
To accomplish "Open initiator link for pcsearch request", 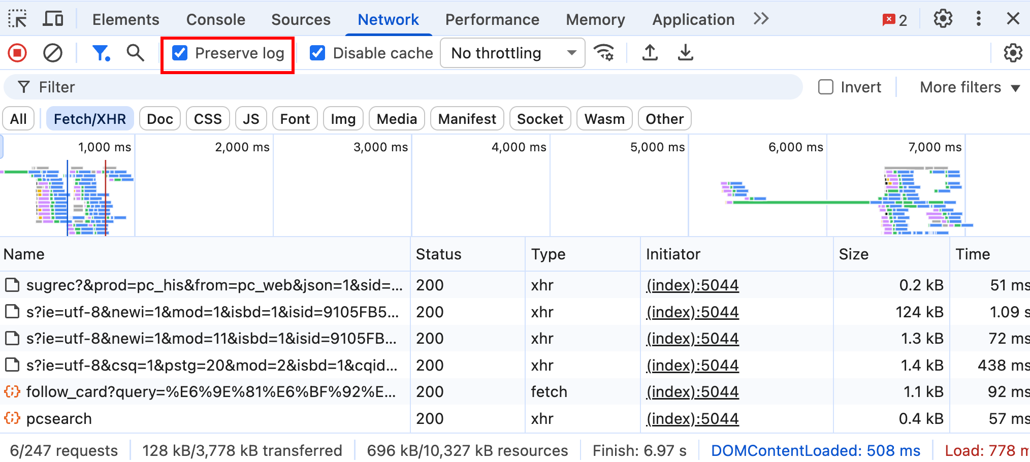I will [x=692, y=419].
